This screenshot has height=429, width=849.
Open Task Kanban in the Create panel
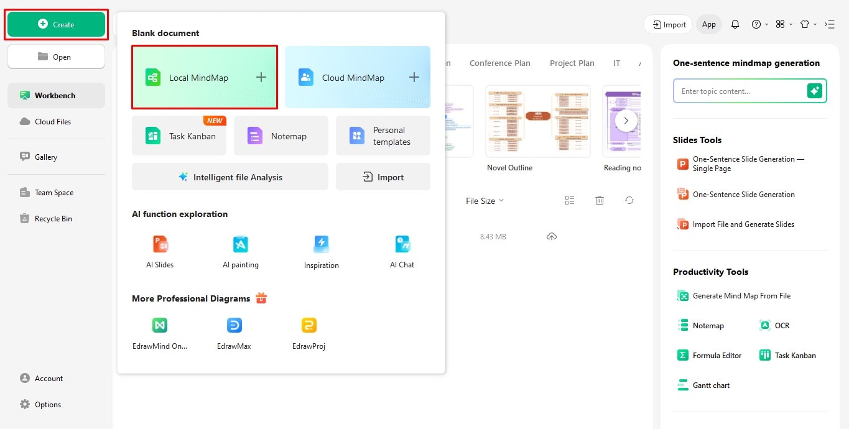pos(179,136)
